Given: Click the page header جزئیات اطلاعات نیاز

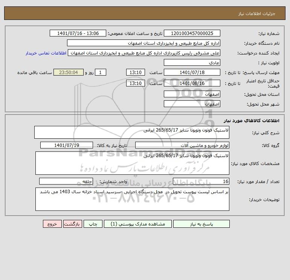Looking at the screenshot, I should (256, 14).
